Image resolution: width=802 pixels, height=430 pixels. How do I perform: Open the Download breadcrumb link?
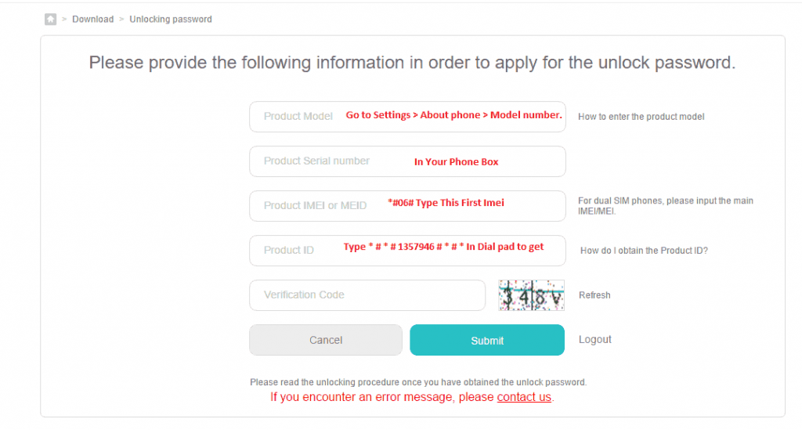click(x=92, y=20)
